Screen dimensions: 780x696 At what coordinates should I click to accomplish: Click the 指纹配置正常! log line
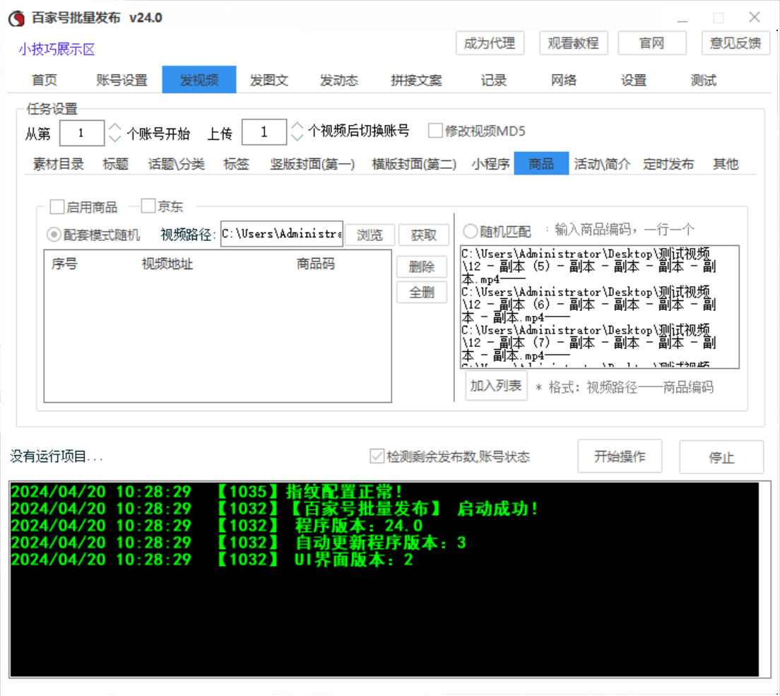pyautogui.click(x=206, y=492)
